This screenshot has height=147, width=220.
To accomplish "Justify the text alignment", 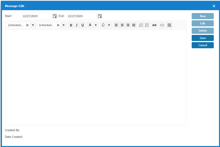I will 134,25.
